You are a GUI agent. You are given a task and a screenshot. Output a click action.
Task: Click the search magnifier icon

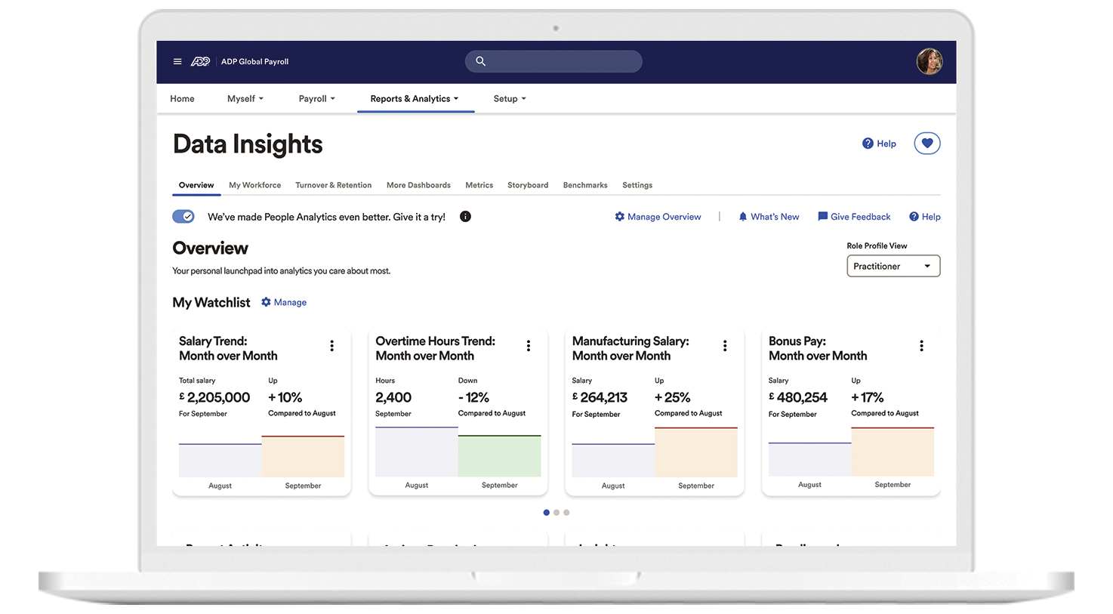tap(480, 61)
